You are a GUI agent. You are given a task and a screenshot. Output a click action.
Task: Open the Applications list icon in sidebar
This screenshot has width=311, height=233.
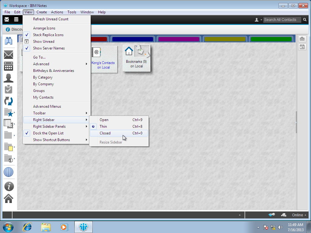(9, 124)
